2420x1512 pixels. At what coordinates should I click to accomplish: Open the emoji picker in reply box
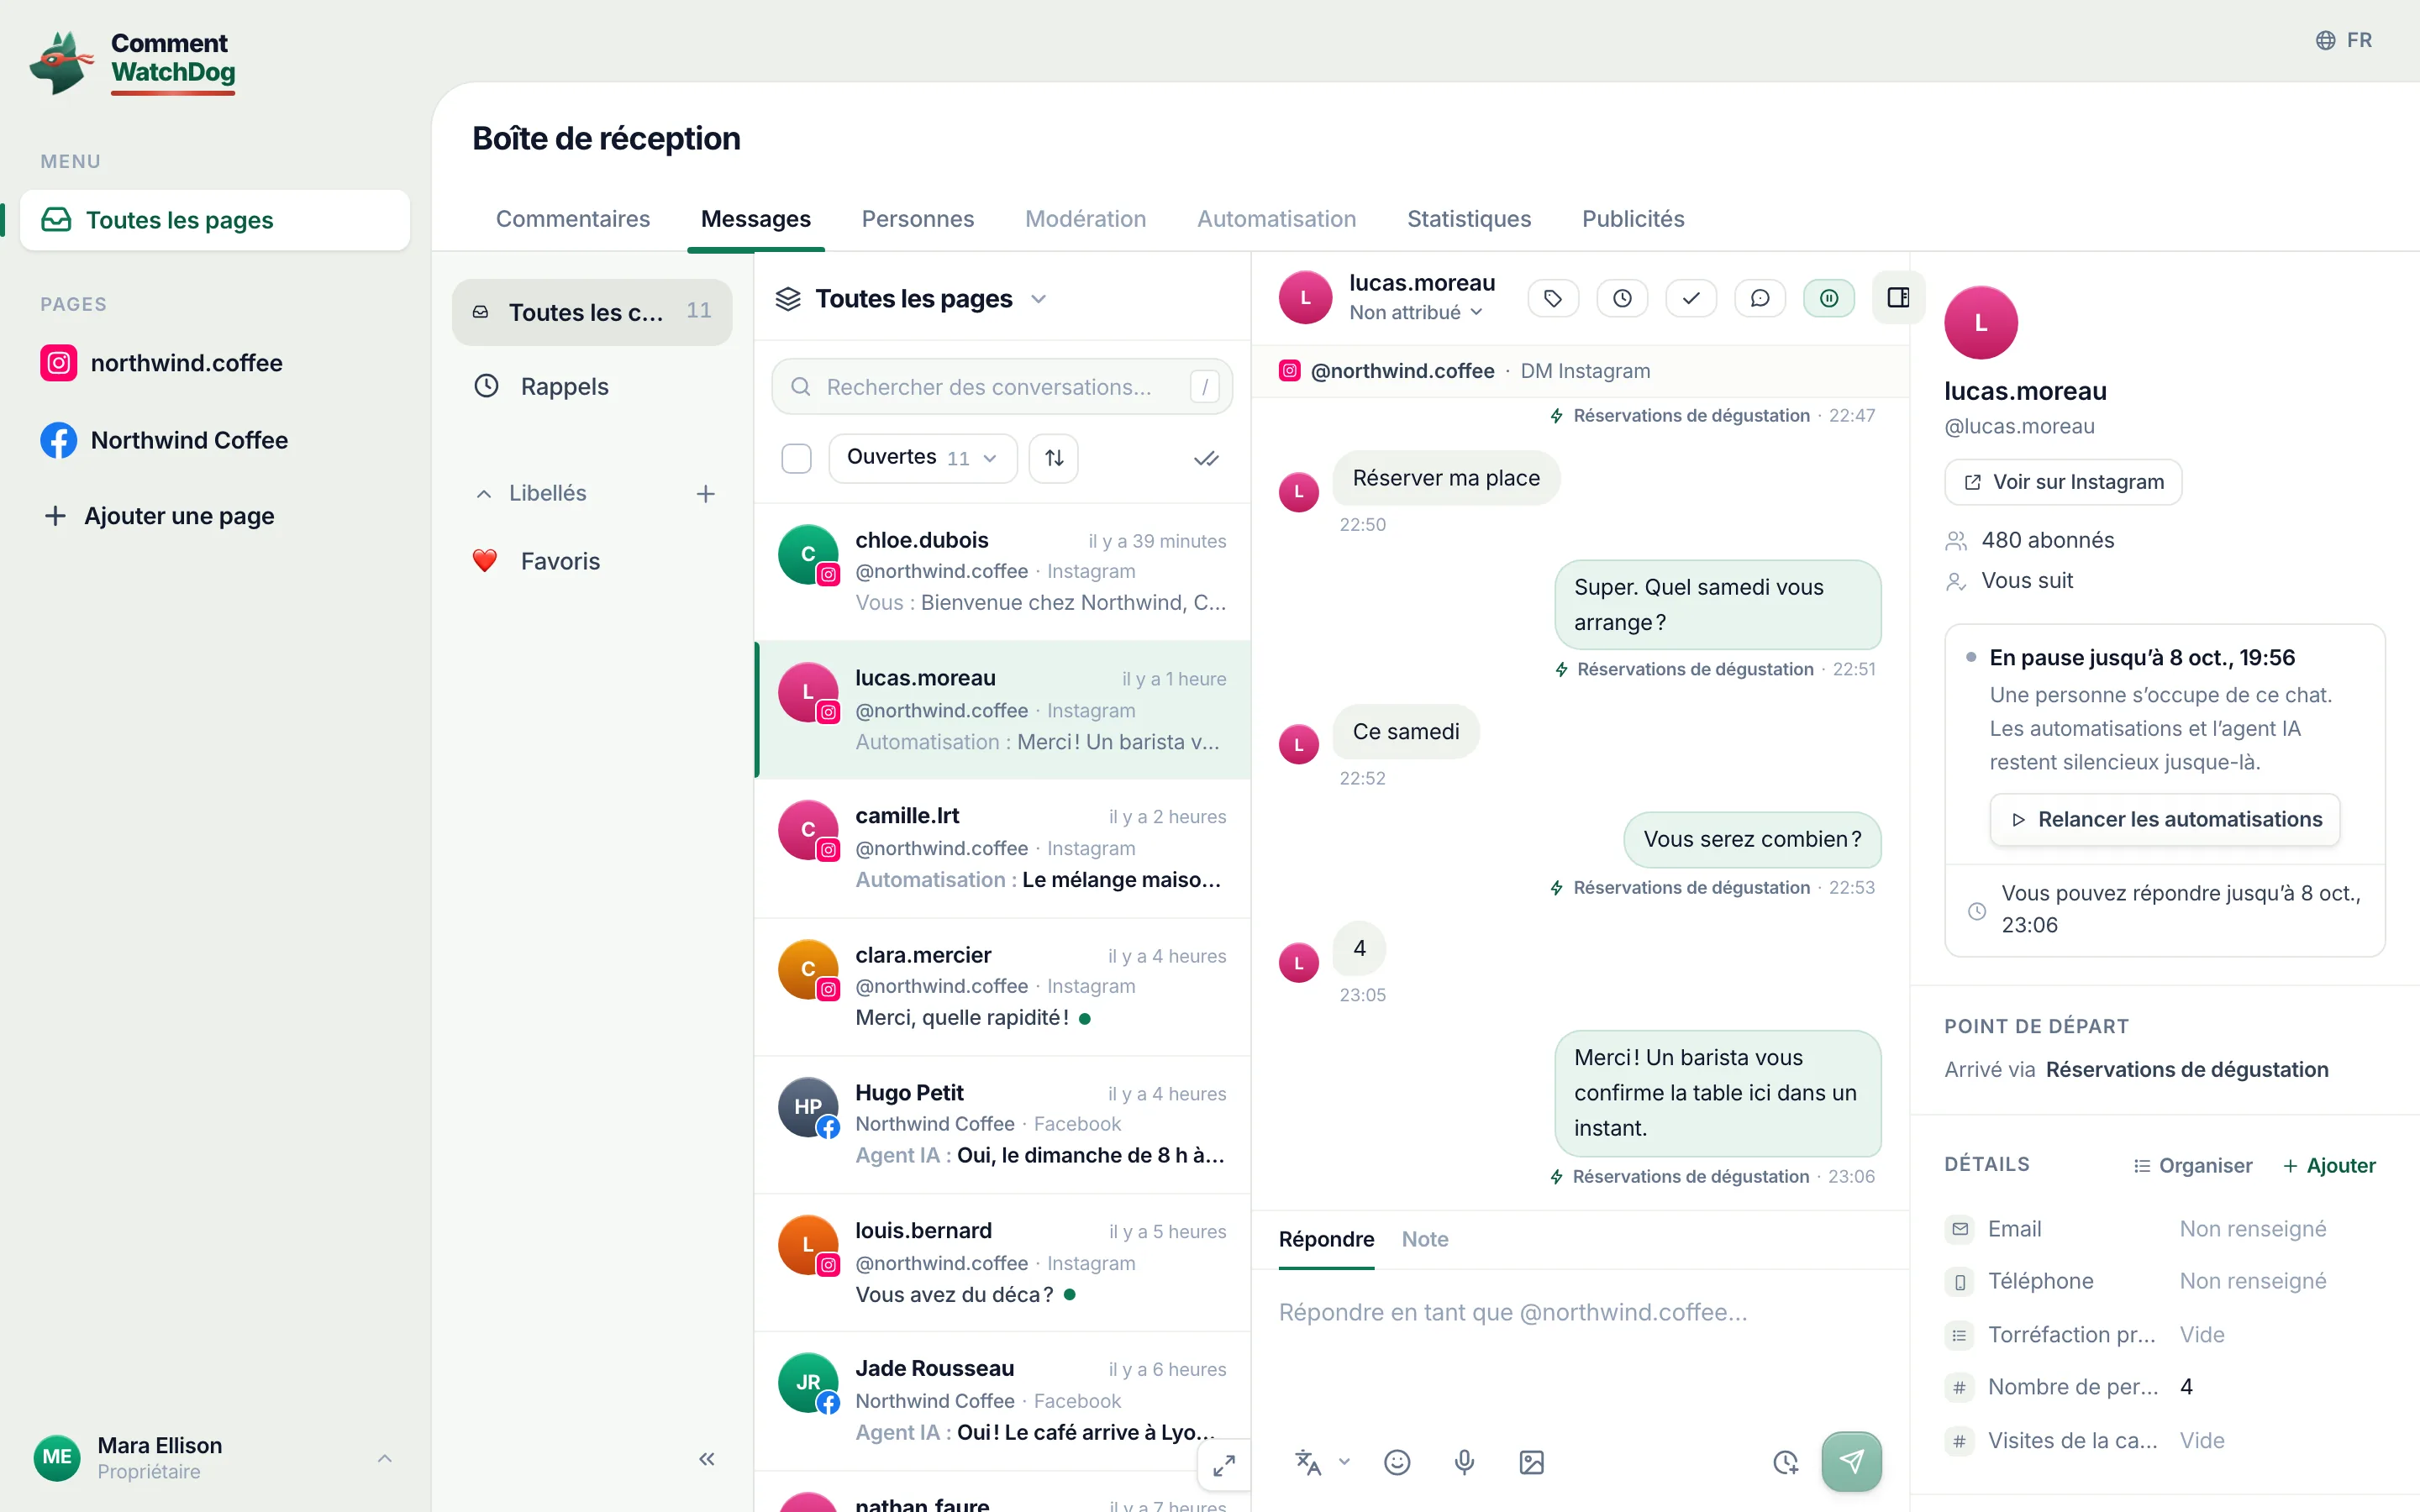(x=1397, y=1462)
